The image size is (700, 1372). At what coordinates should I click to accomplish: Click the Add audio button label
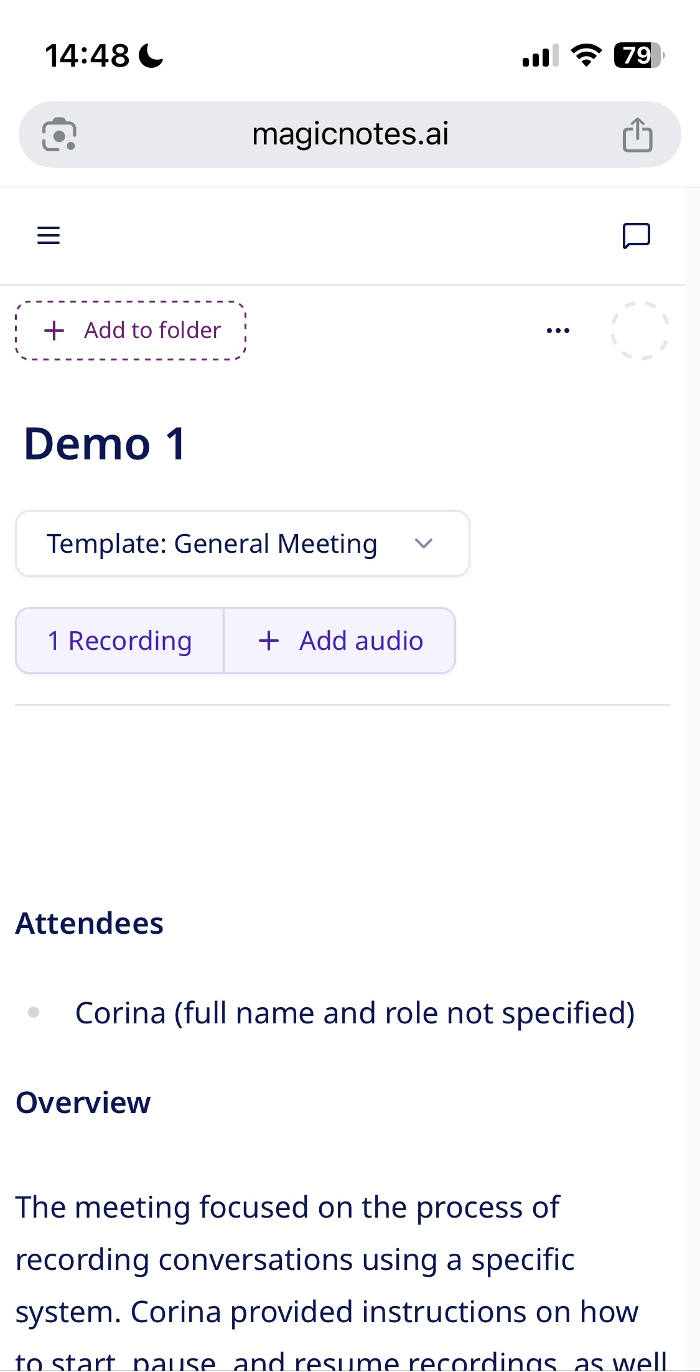point(361,641)
